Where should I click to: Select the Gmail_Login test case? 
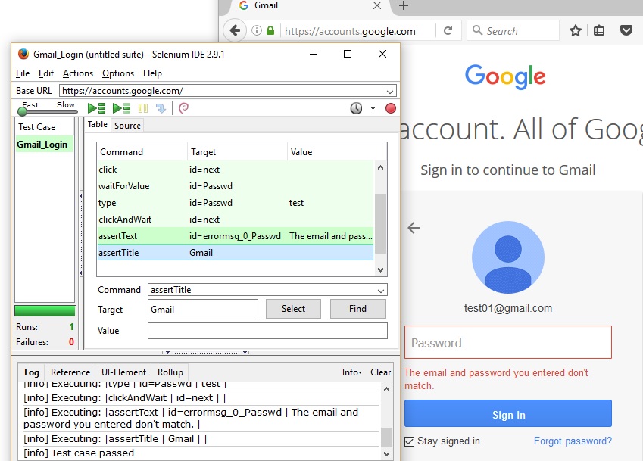pyautogui.click(x=44, y=145)
